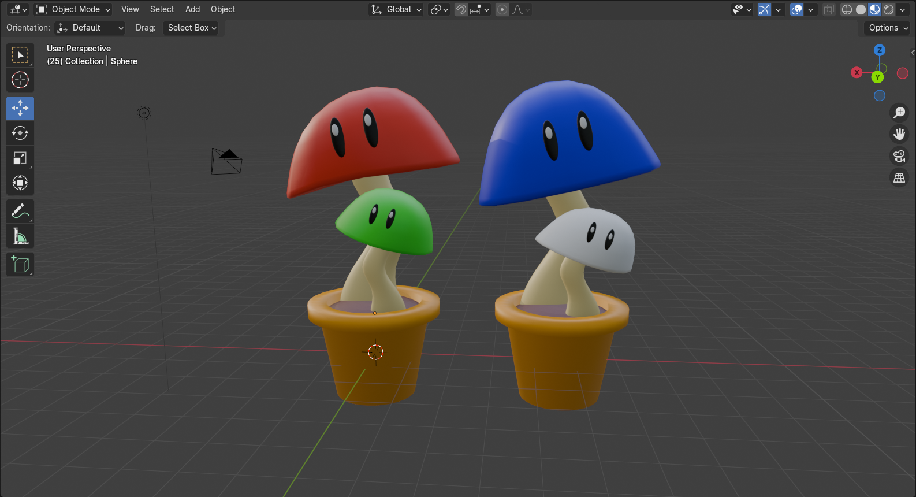Select the Transform tool
The height and width of the screenshot is (497, 916).
[x=20, y=183]
